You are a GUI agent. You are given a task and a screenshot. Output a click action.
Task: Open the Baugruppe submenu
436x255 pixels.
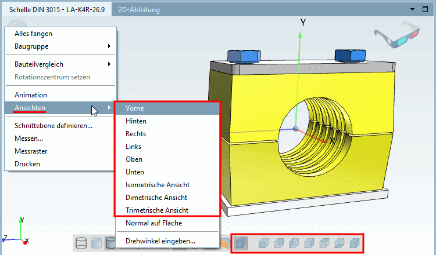coord(60,46)
